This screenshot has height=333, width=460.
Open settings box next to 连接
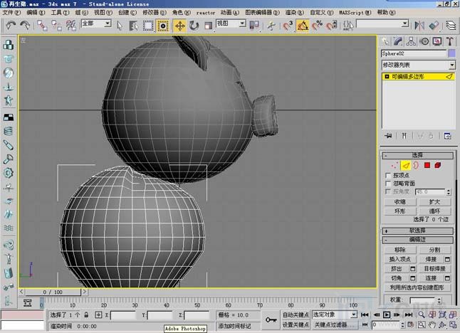coord(447,278)
